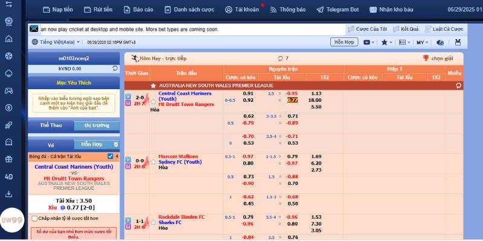Image resolution: width=483 pixels, height=241 pixels.
Task: Select 1.13 odds for Central Coast Mariners win
Action: click(316, 93)
